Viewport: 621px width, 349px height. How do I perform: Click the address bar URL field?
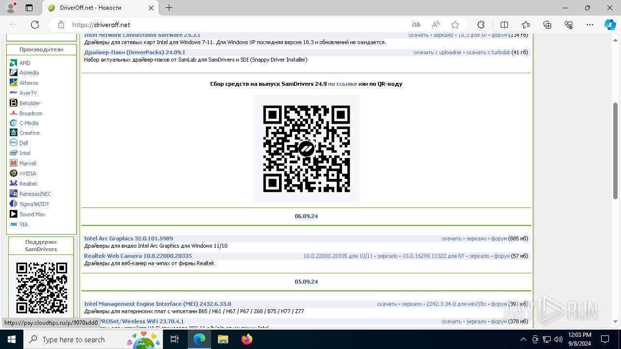[238, 25]
